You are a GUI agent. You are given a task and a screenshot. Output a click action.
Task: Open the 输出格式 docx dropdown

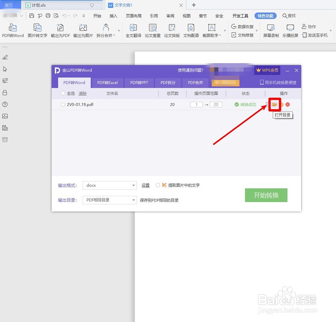pos(110,185)
